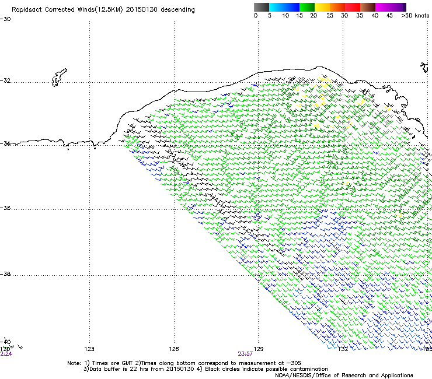Click the '129' longitude label
The image size is (432, 379).
pos(259,349)
